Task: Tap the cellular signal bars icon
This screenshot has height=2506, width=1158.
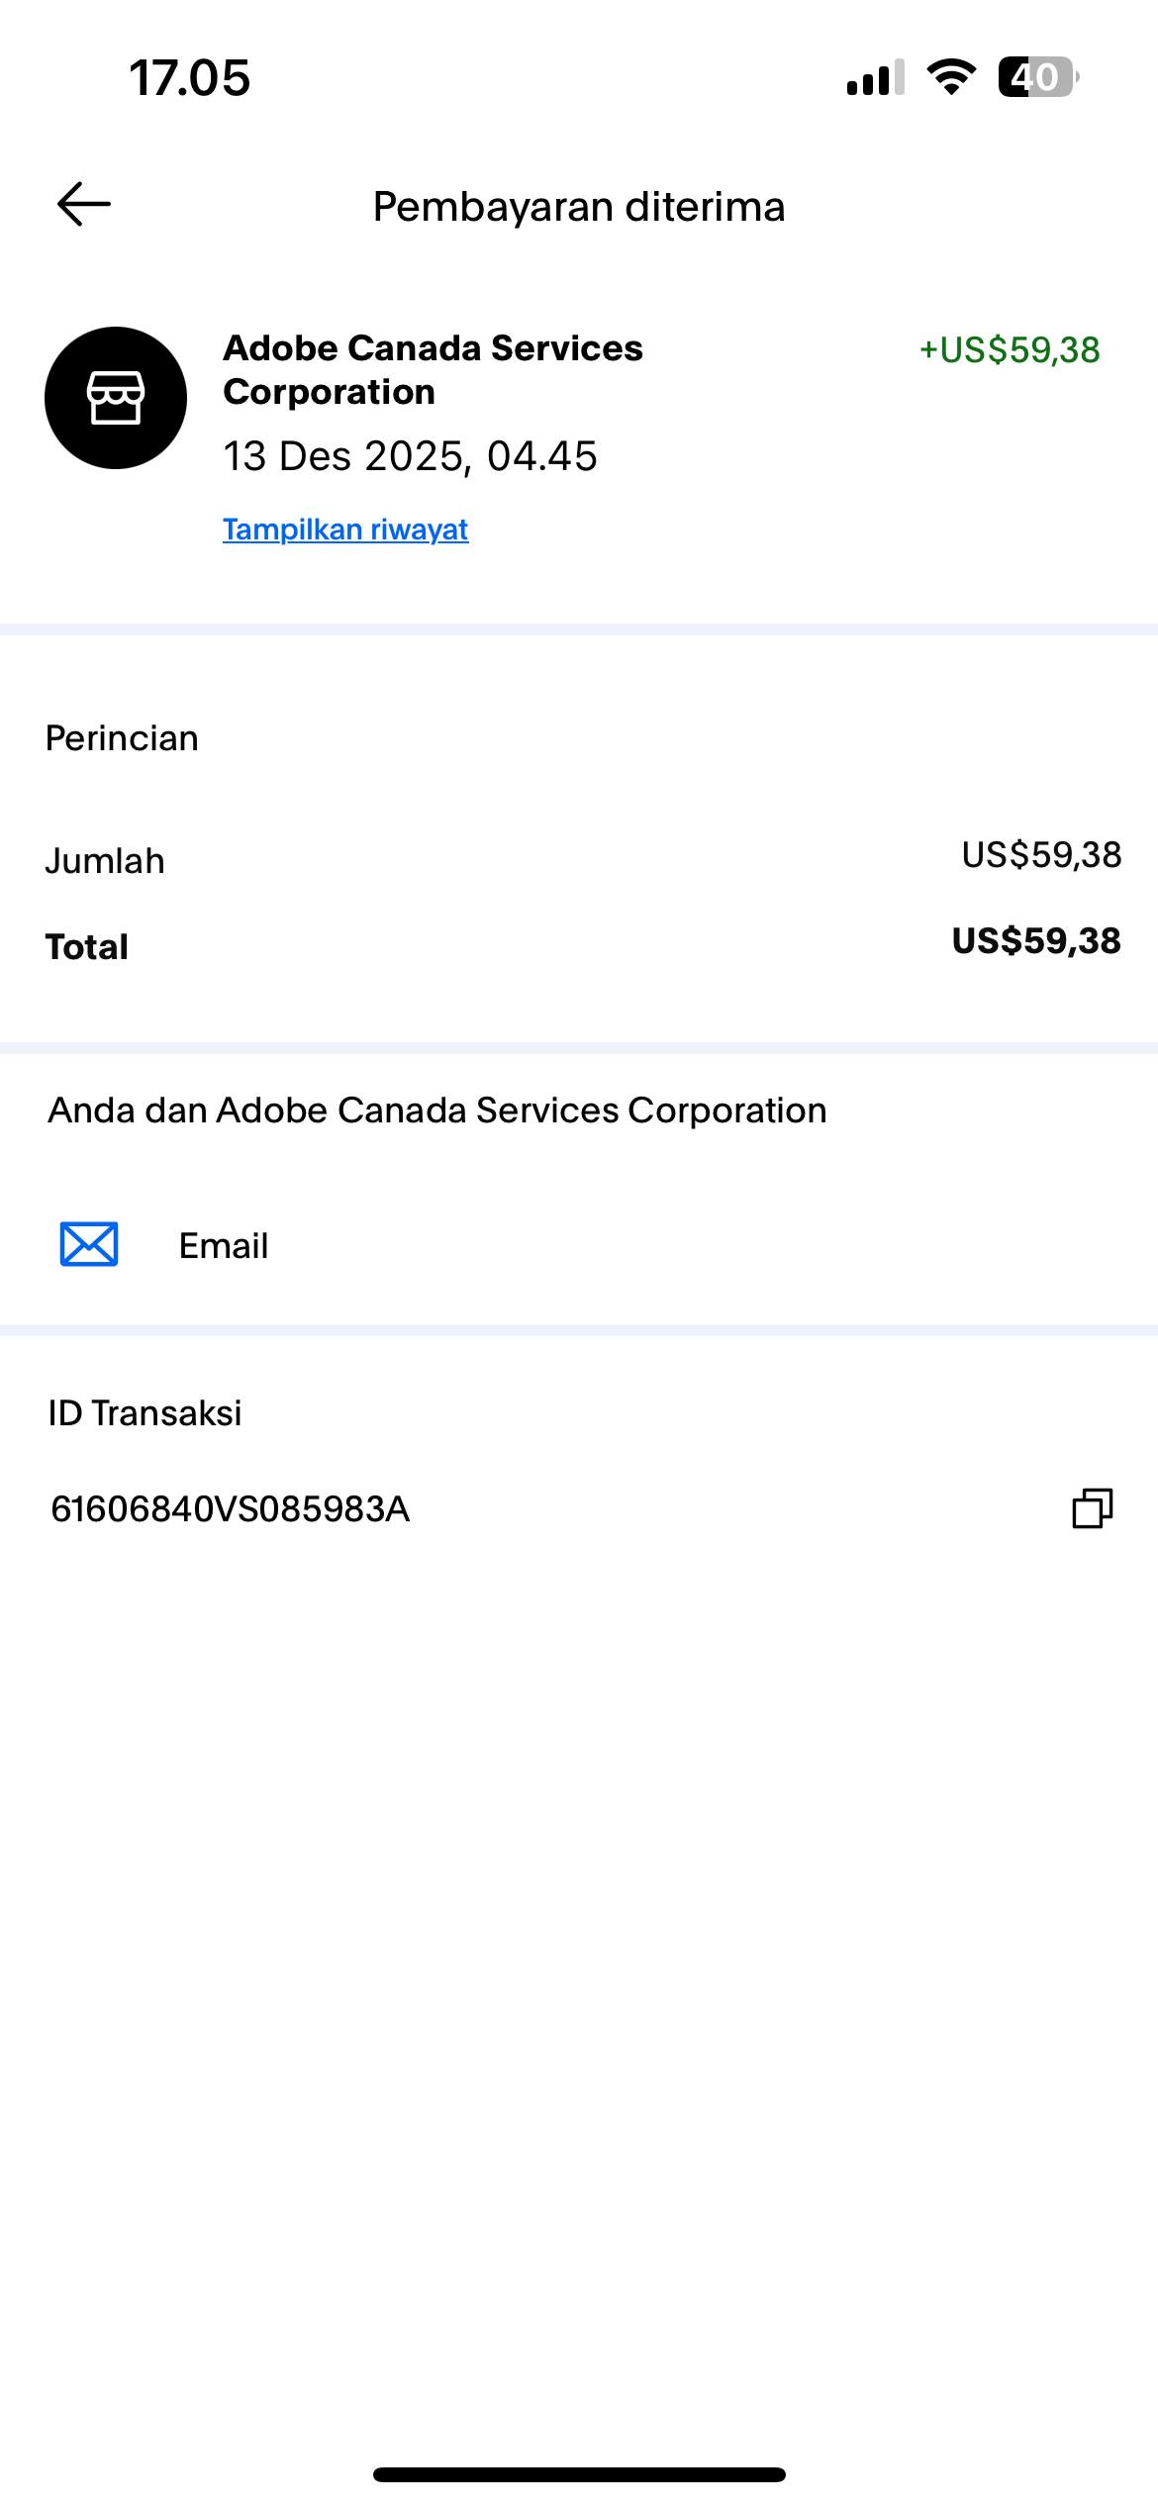Action: point(875,77)
